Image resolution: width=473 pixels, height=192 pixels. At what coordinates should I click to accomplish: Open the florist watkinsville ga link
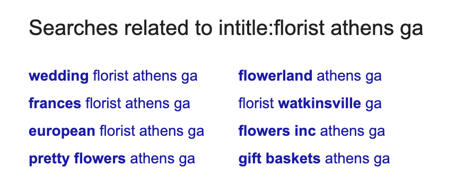click(310, 103)
